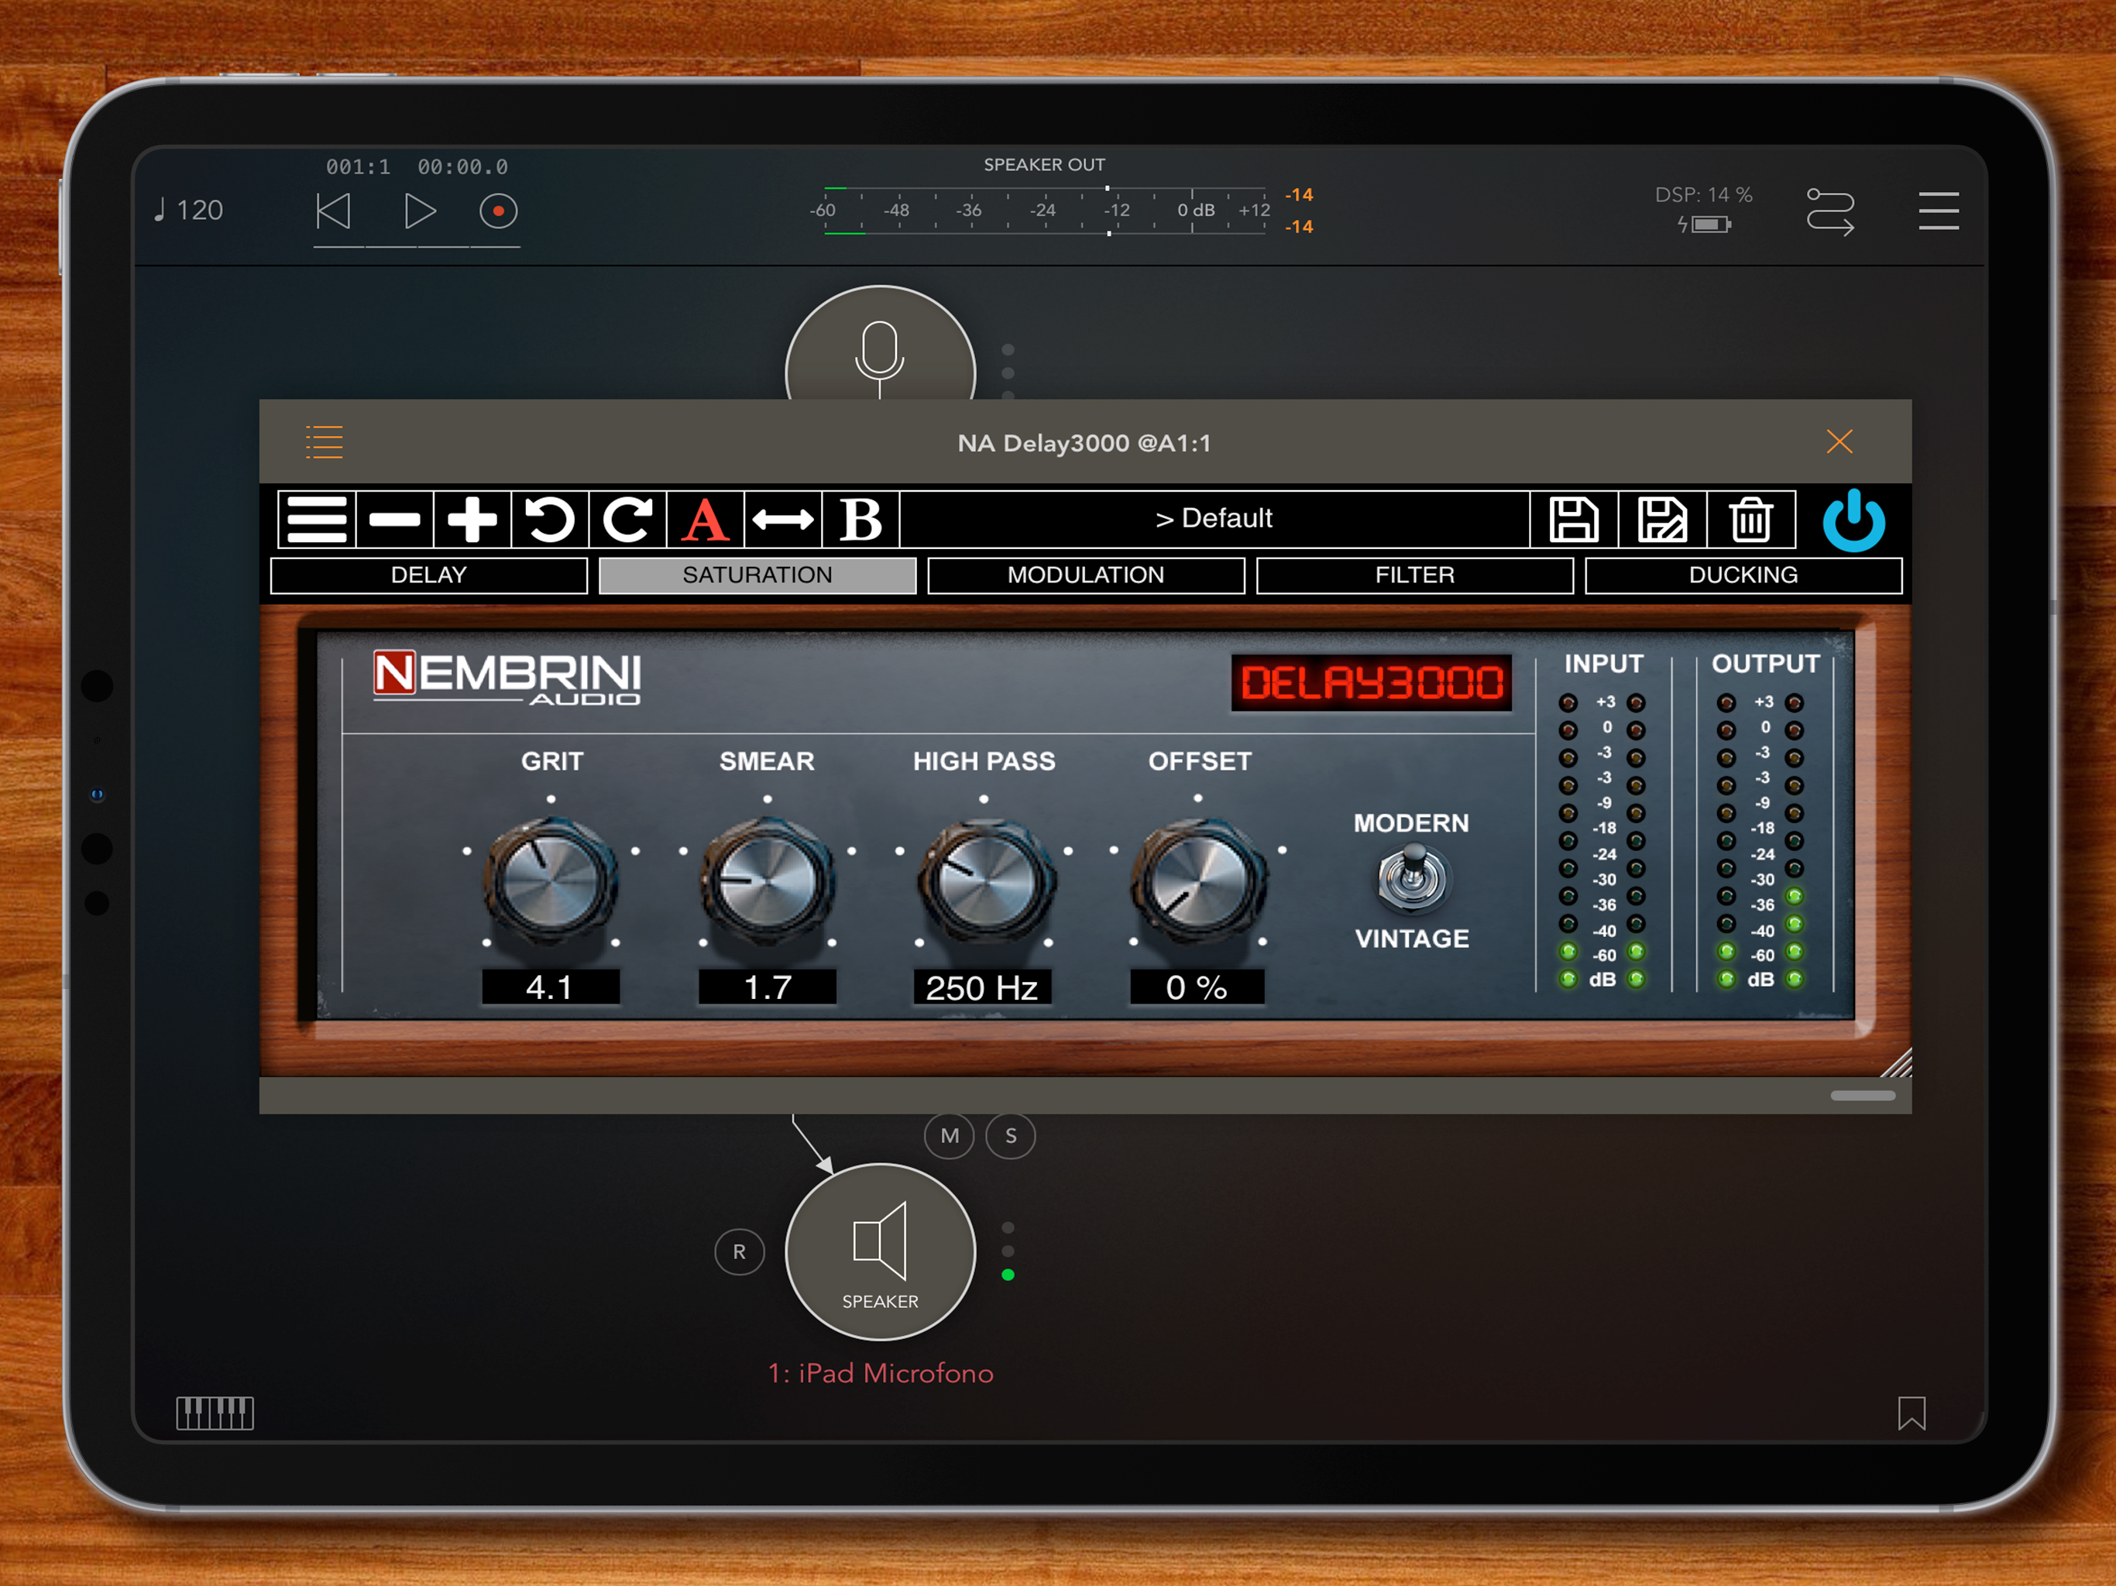Open orange plugin list icon
This screenshot has width=2116, height=1586.
click(325, 442)
